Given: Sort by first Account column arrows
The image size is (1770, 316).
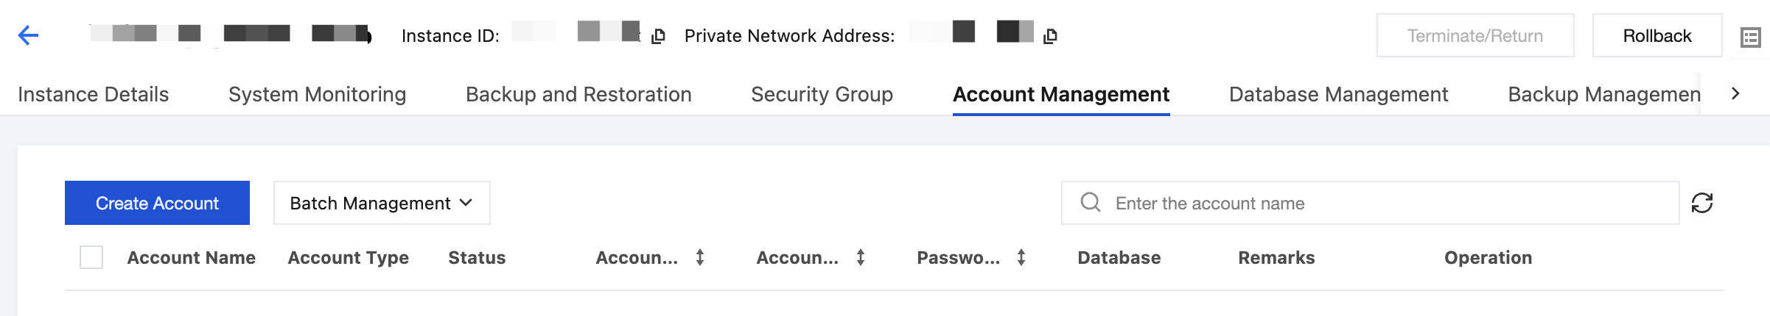Looking at the screenshot, I should pos(700,257).
